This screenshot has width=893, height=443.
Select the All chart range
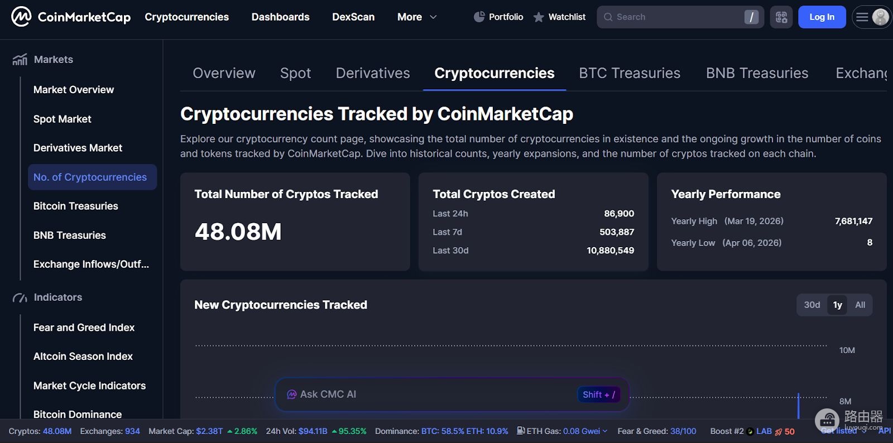pos(860,305)
